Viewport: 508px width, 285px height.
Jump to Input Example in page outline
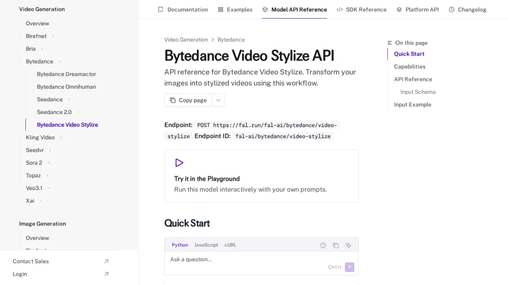(413, 104)
